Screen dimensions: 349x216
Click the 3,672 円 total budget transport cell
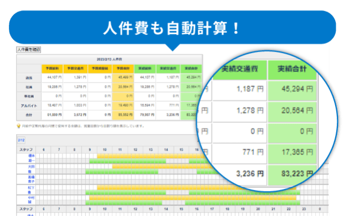[75, 115]
